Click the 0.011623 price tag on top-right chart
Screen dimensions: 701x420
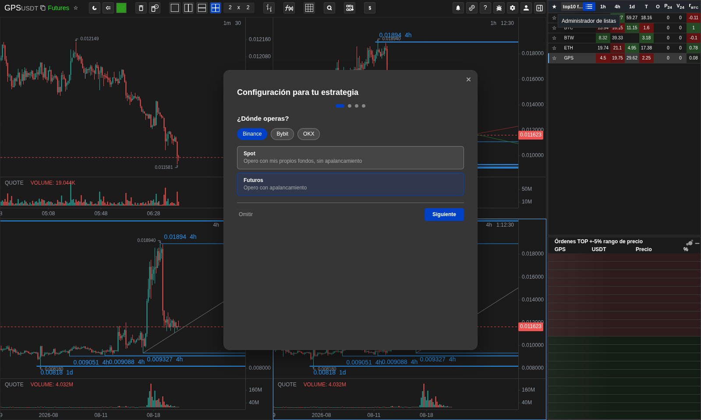pyautogui.click(x=531, y=135)
